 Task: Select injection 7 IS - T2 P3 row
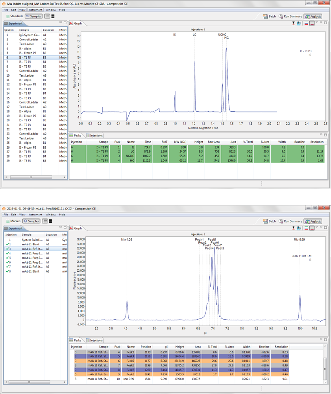(35, 62)
